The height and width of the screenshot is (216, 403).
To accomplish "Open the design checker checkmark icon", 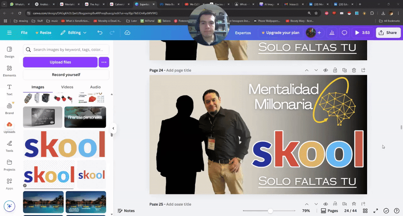I will 386,211.
